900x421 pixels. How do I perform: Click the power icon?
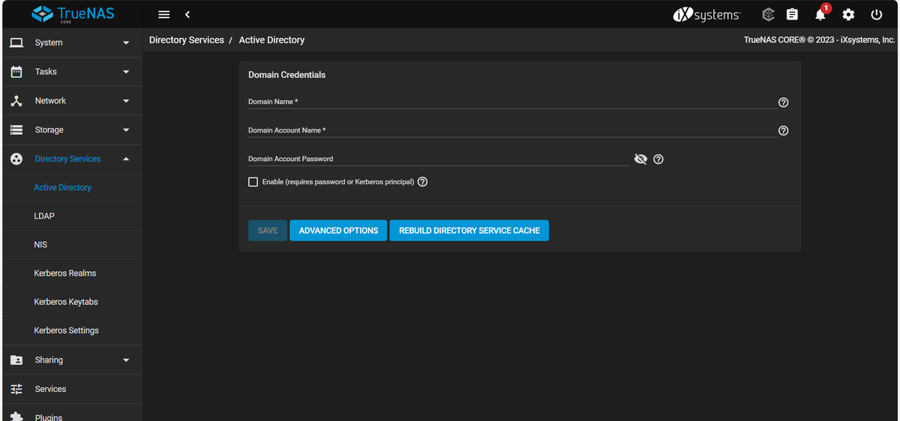(876, 15)
